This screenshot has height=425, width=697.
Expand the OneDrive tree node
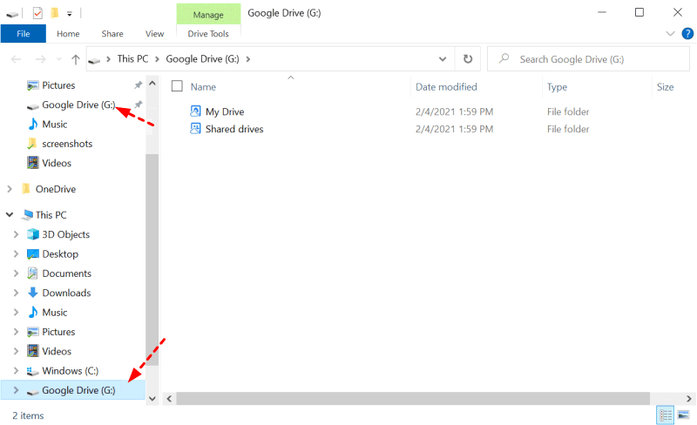coord(10,189)
